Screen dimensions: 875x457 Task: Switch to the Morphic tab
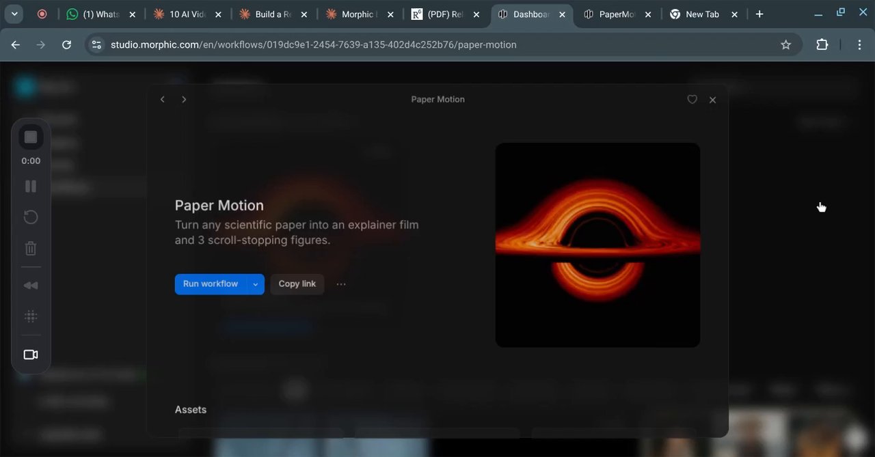(358, 14)
